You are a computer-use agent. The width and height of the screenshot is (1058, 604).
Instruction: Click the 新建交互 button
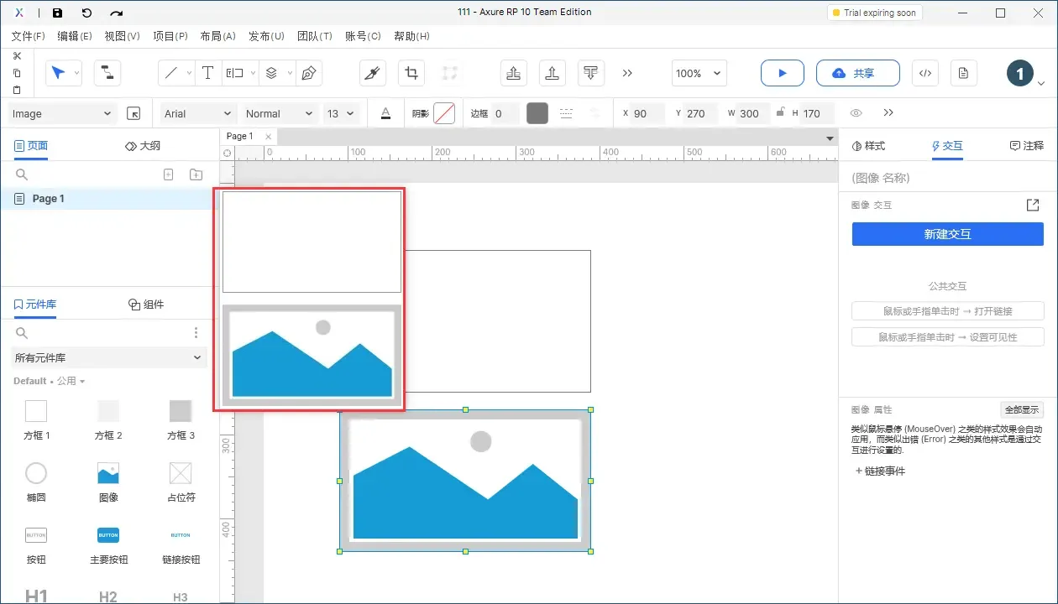coord(947,234)
